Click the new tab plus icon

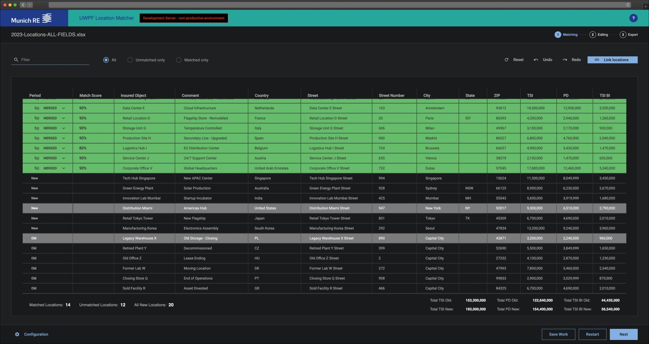tap(645, 6)
